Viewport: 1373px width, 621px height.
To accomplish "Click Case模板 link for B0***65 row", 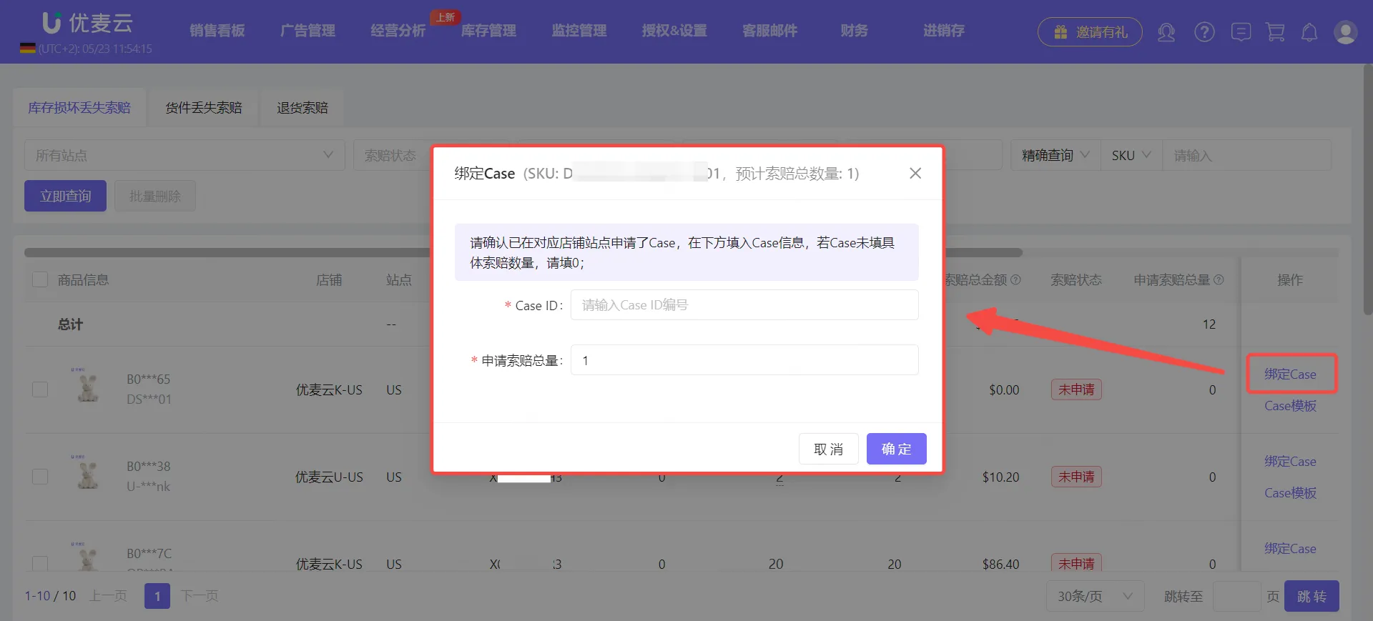I will click(1290, 406).
